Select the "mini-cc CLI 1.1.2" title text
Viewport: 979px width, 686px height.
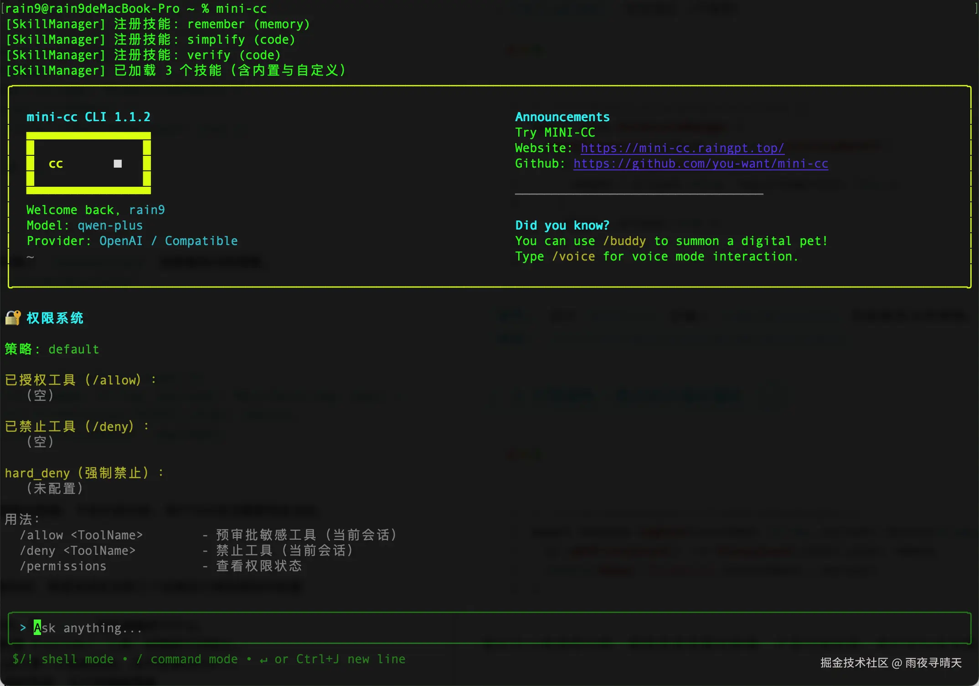click(x=88, y=117)
